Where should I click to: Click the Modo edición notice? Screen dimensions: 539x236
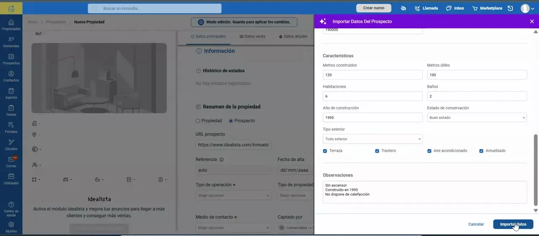pos(244,22)
